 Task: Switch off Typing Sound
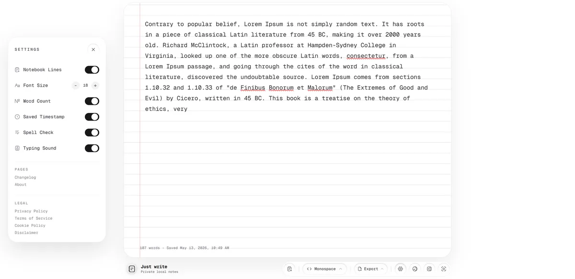tap(92, 148)
